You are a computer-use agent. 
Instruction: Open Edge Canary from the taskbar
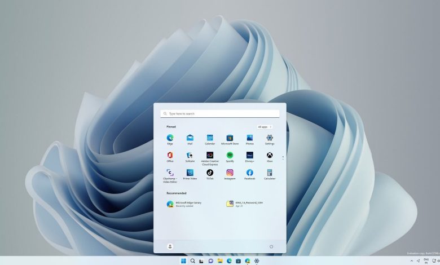point(248,261)
